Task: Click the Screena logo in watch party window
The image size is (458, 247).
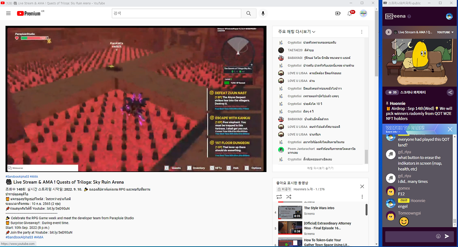Action: [395, 16]
